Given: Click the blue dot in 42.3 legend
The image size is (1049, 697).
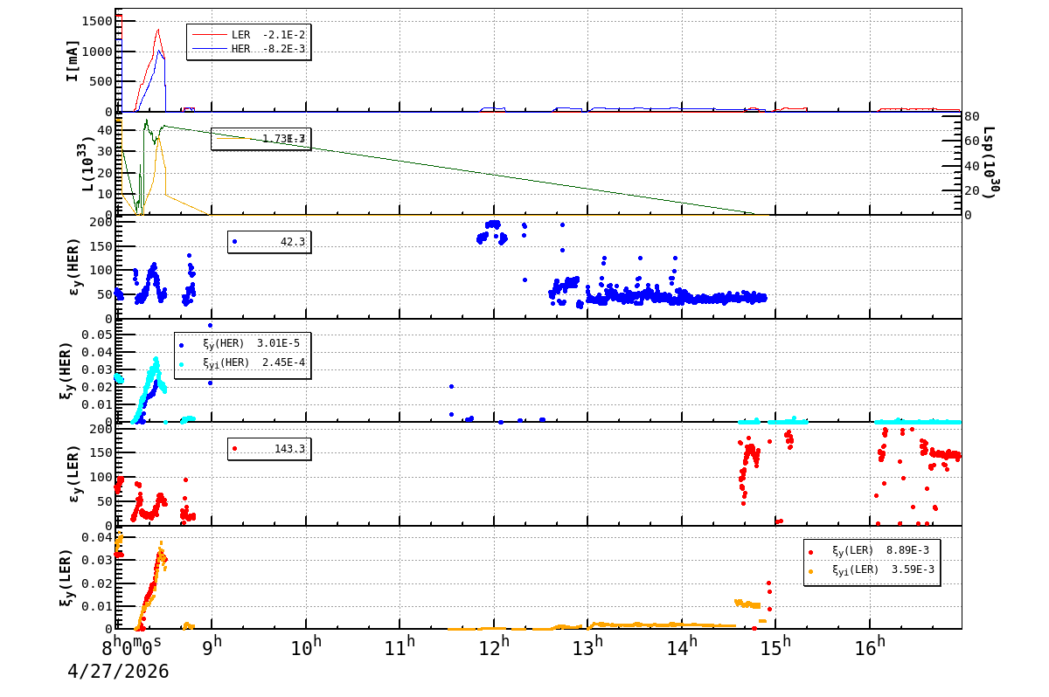Looking at the screenshot, I should click(234, 241).
